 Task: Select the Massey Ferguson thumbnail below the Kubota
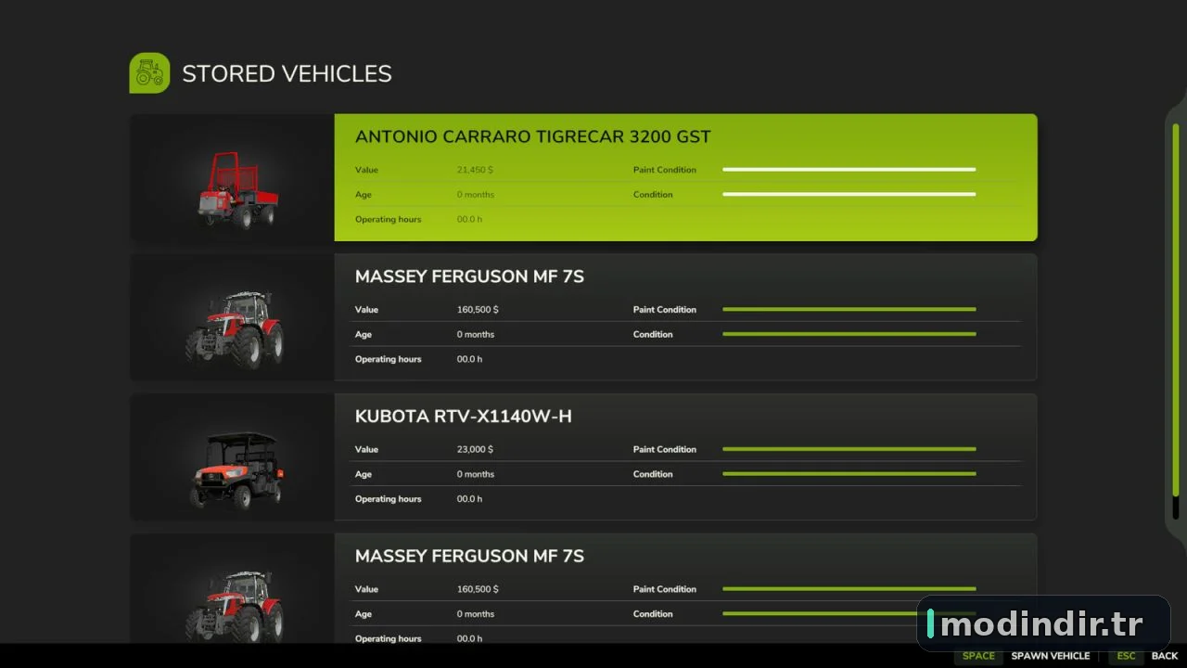pyautogui.click(x=232, y=590)
